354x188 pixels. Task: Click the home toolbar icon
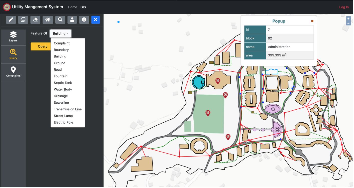(47, 20)
